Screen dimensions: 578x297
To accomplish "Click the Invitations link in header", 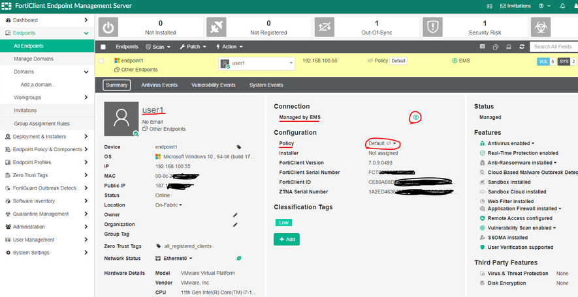I will 515,6.
